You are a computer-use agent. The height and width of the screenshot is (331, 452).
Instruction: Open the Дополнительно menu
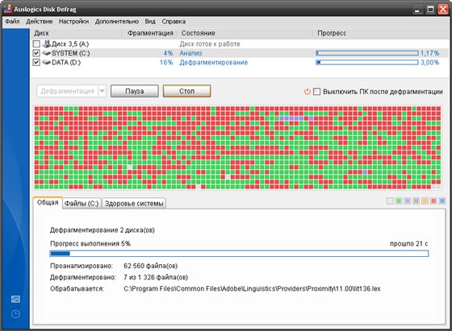(x=117, y=21)
